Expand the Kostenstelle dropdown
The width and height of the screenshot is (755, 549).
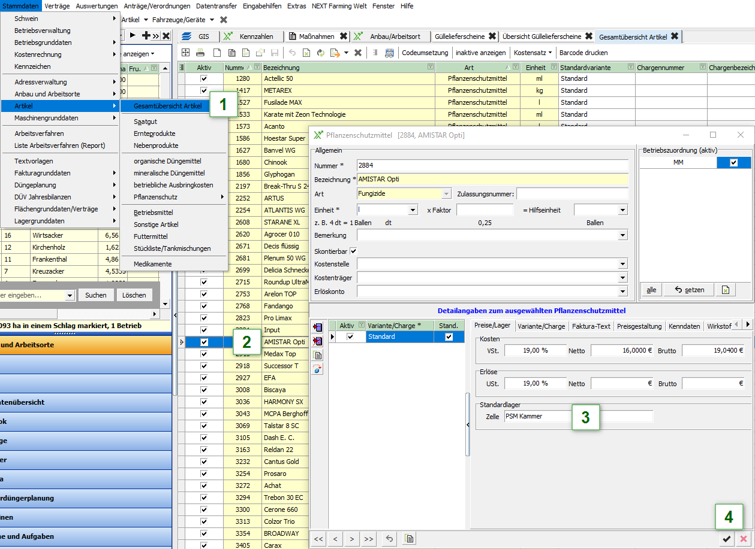click(x=622, y=264)
